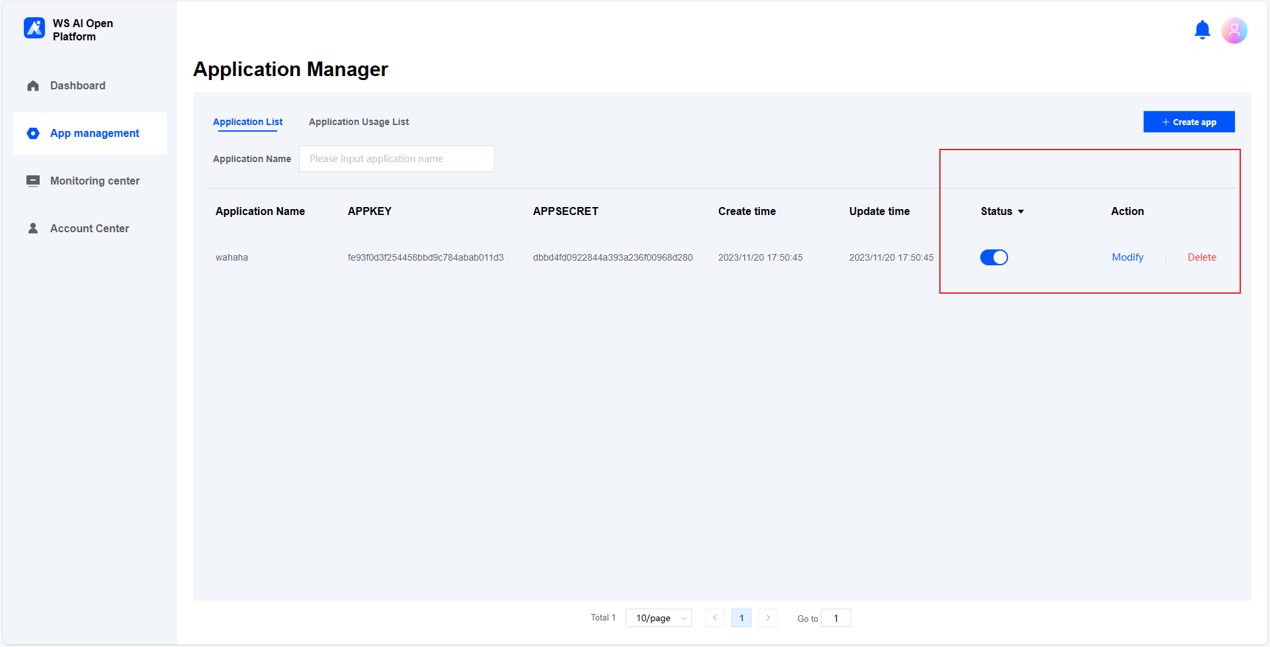Click the APPKEY column header
The width and height of the screenshot is (1270, 647).
coord(369,211)
